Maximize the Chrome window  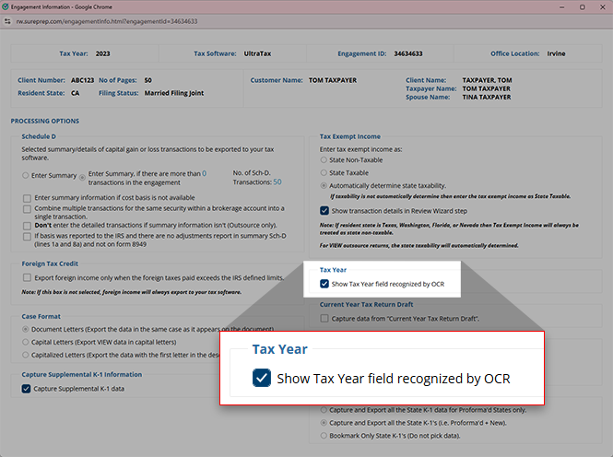(x=582, y=7)
